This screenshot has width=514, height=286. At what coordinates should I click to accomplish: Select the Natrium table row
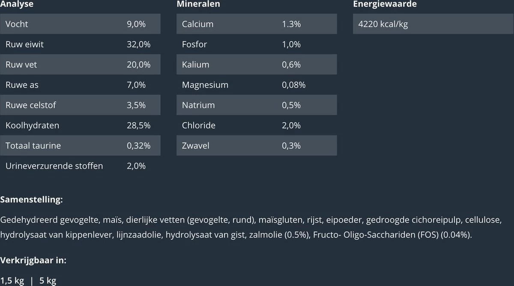click(x=256, y=105)
